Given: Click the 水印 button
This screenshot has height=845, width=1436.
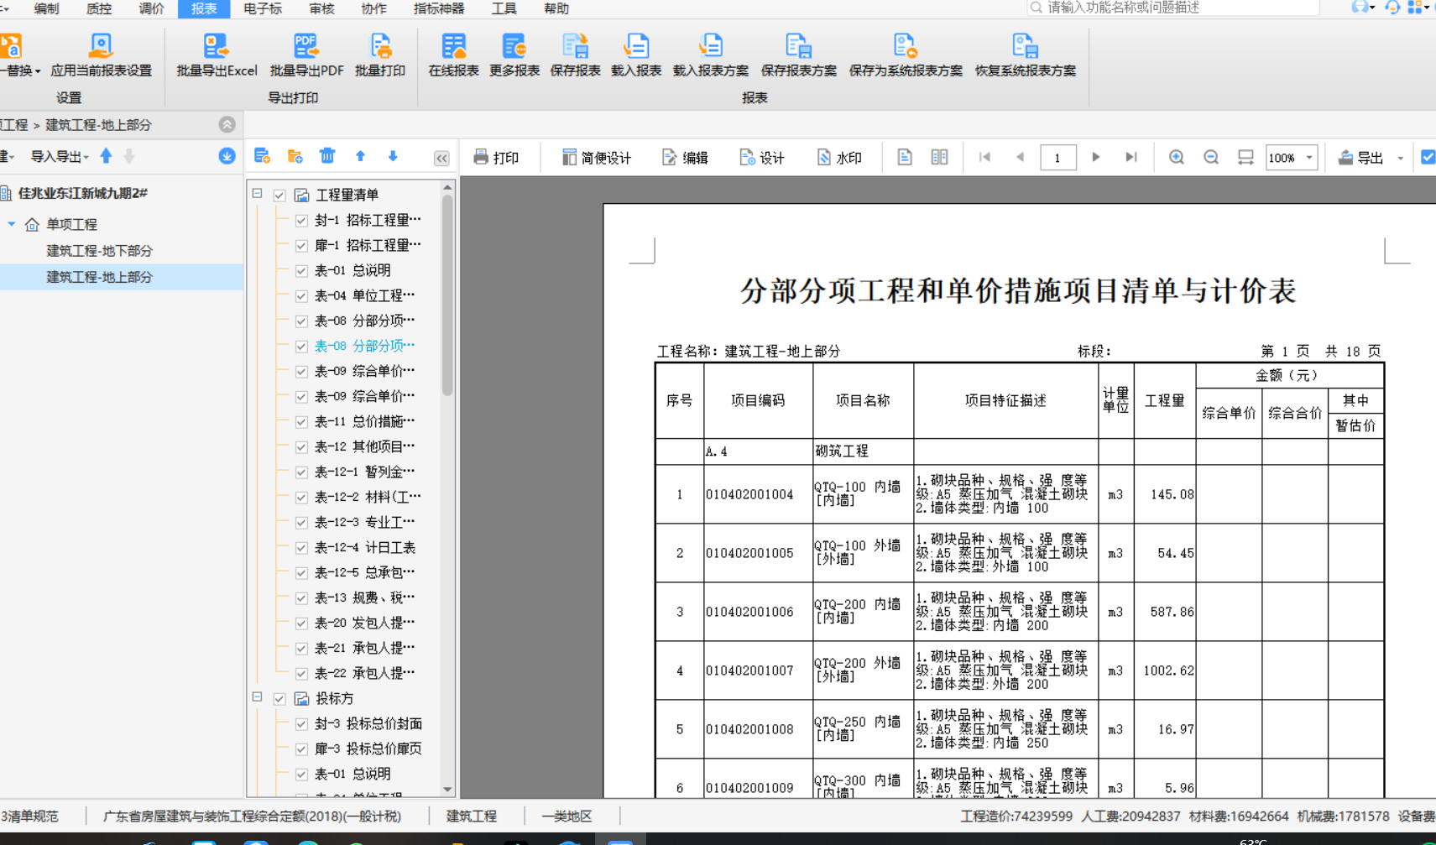Looking at the screenshot, I should pyautogui.click(x=839, y=157).
